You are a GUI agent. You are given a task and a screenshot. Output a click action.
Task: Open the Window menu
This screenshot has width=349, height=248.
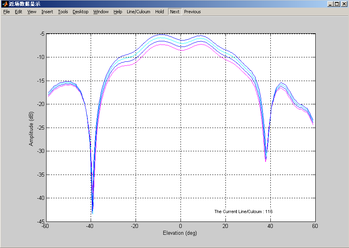[x=101, y=12]
